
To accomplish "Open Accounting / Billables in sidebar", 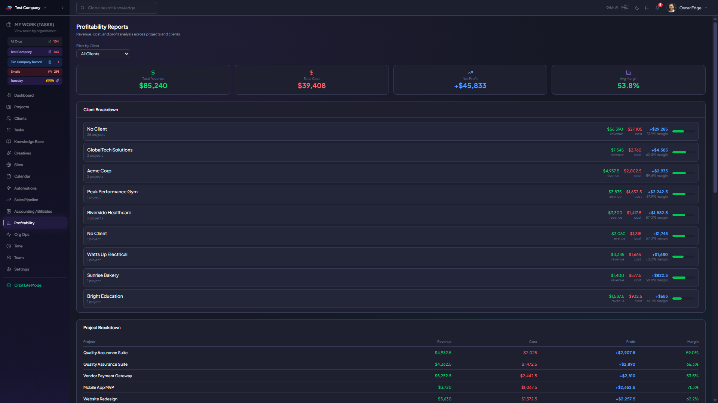I will pos(35,212).
